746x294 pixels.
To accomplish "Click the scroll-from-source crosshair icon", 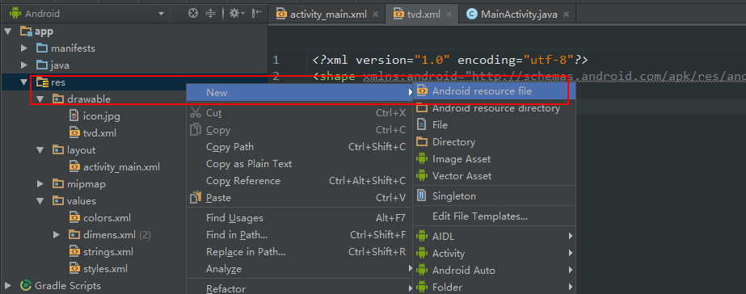I will point(192,14).
